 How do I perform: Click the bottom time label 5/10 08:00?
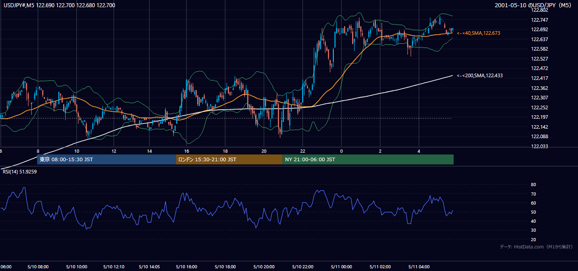(38, 266)
